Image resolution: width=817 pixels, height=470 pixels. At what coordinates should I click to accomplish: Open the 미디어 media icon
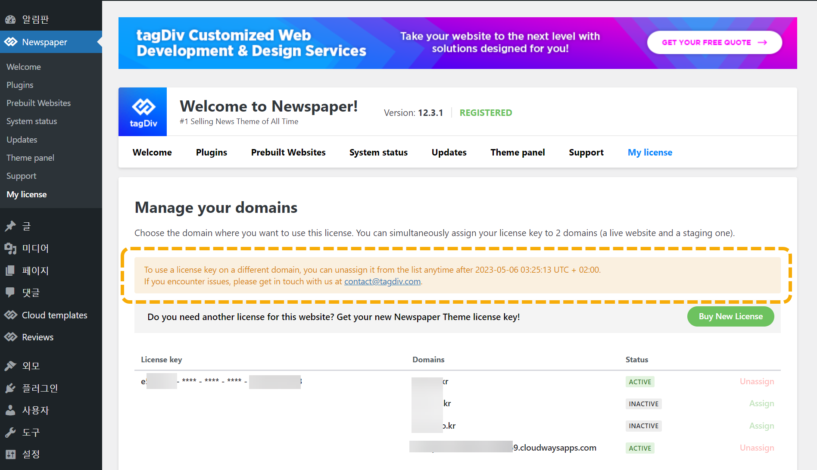coord(10,248)
